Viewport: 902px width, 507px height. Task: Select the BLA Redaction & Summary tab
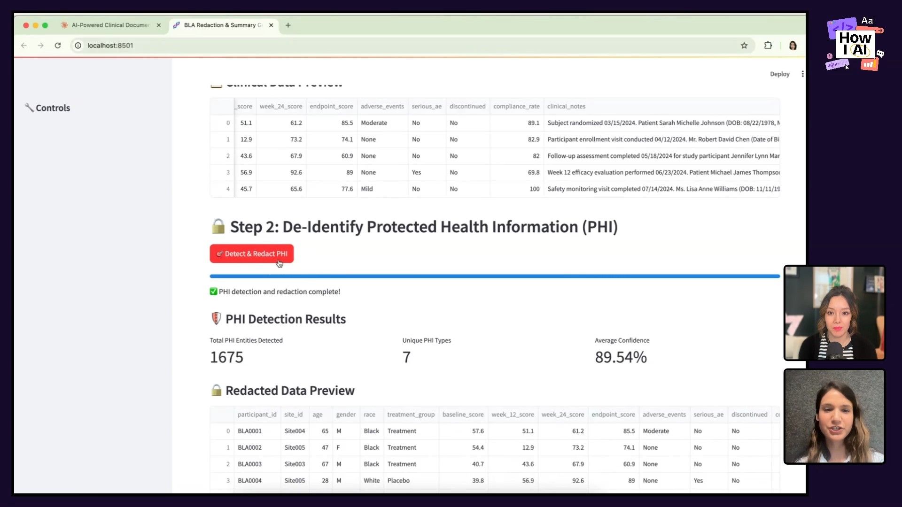click(223, 25)
